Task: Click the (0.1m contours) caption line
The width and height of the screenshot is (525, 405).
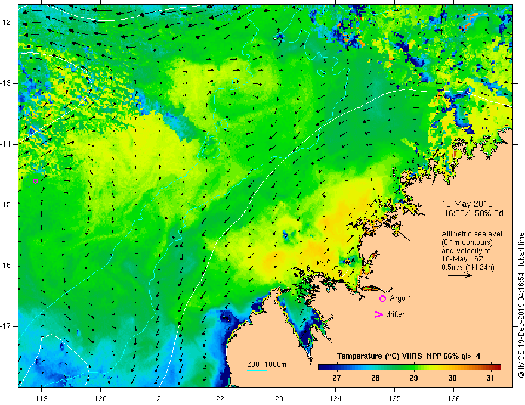Action: (x=467, y=242)
